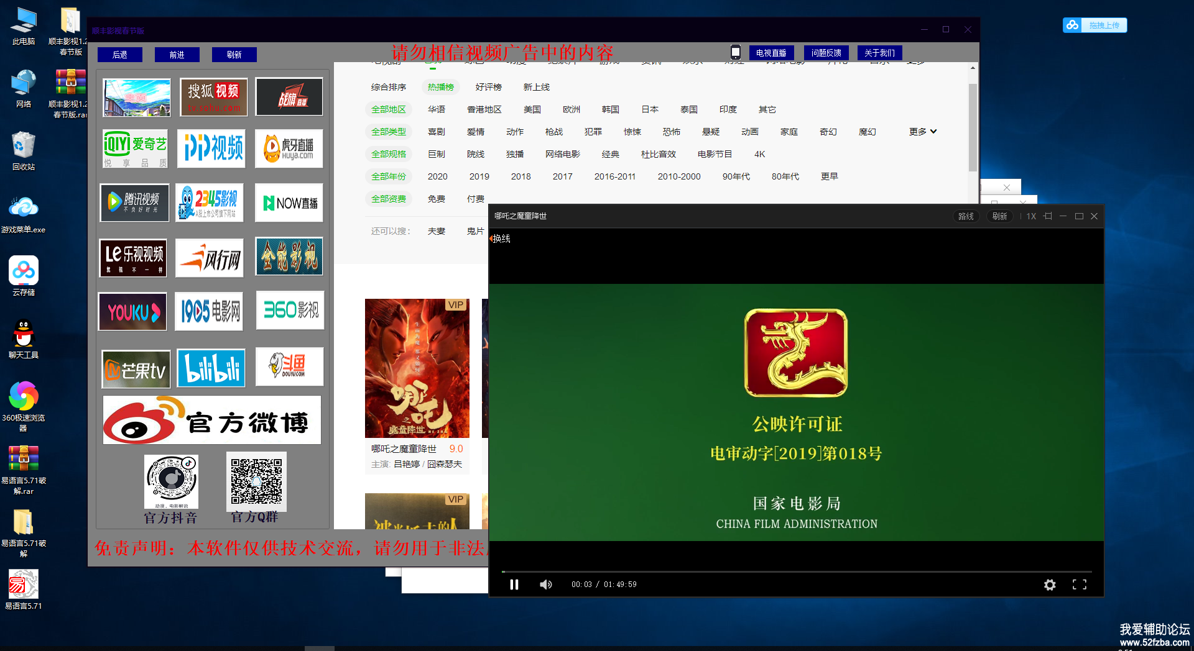Screen dimensions: 1194x651
Task: Open the 2345影视 tile
Action: [210, 203]
